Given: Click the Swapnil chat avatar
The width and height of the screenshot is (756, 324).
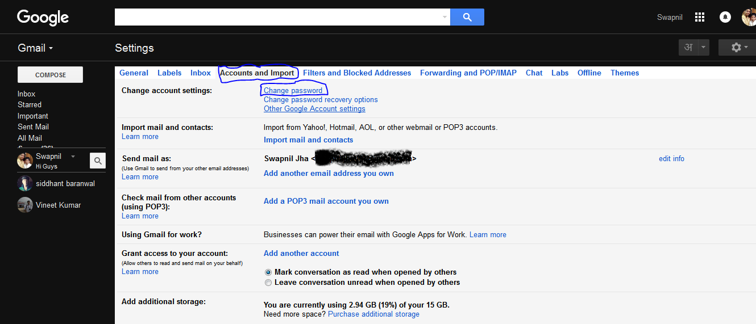Looking at the screenshot, I should (25, 161).
